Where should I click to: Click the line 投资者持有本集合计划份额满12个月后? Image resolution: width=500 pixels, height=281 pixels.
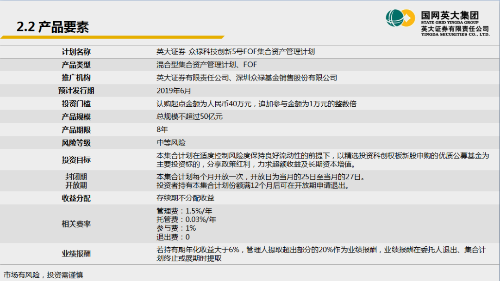pos(254,185)
